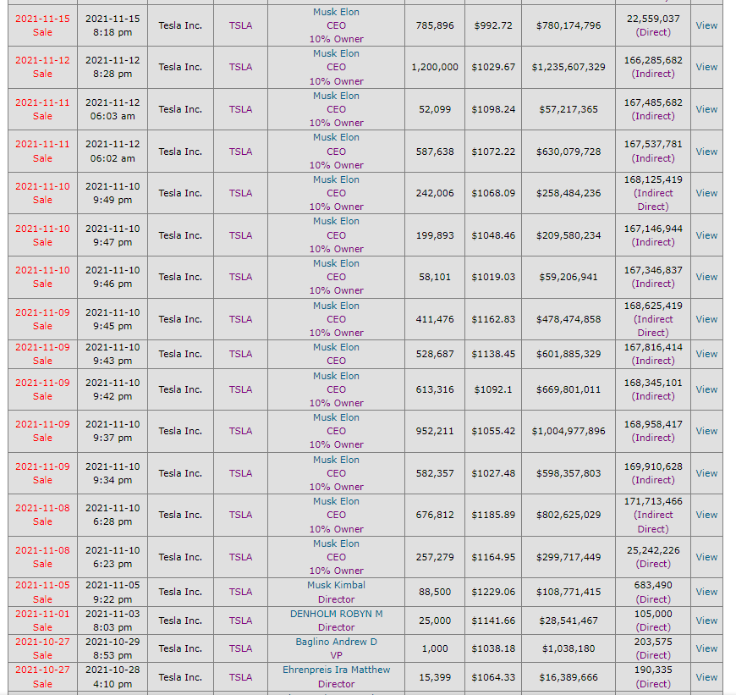Select shares owned 166,285,682 (Indirect) cell
The width and height of the screenshot is (736, 695).
[653, 67]
